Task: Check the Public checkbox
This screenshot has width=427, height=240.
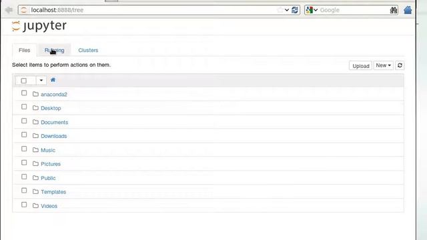Action: point(24,177)
